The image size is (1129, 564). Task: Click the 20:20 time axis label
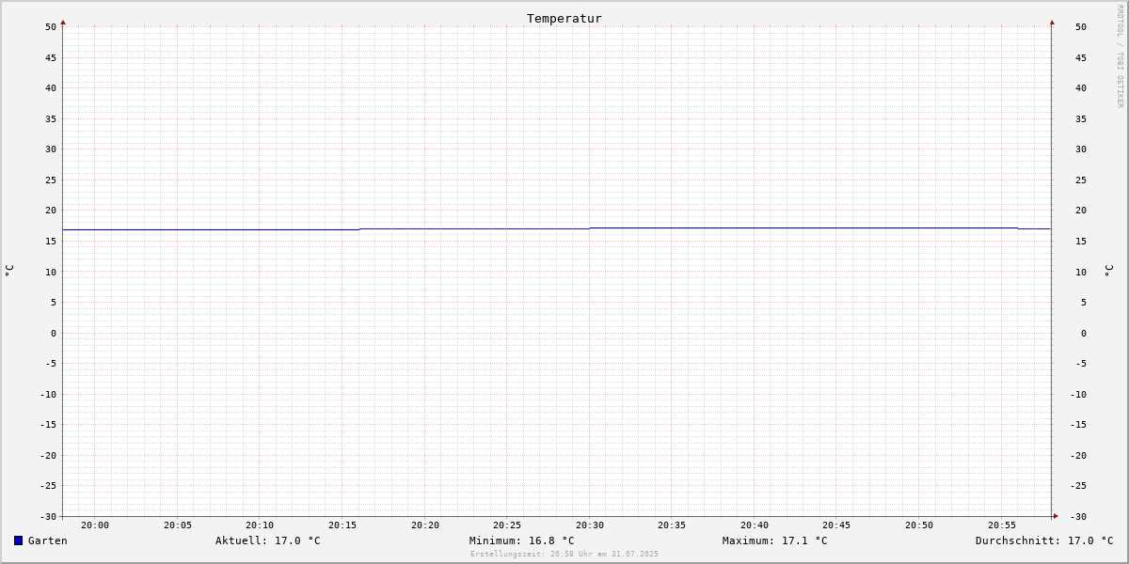[425, 525]
